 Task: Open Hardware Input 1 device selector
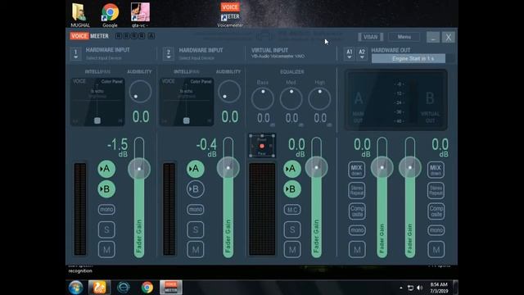pyautogui.click(x=76, y=54)
